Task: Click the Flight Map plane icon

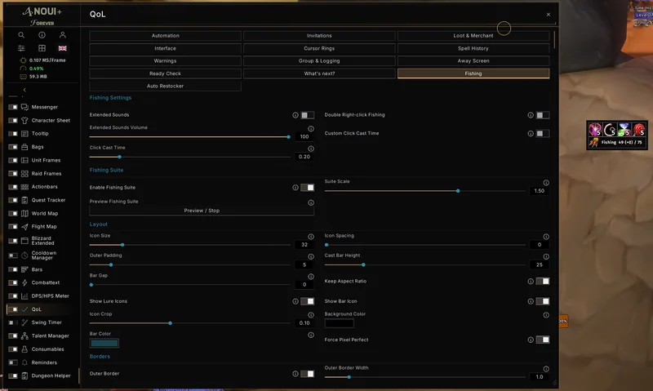Action: 24,227
